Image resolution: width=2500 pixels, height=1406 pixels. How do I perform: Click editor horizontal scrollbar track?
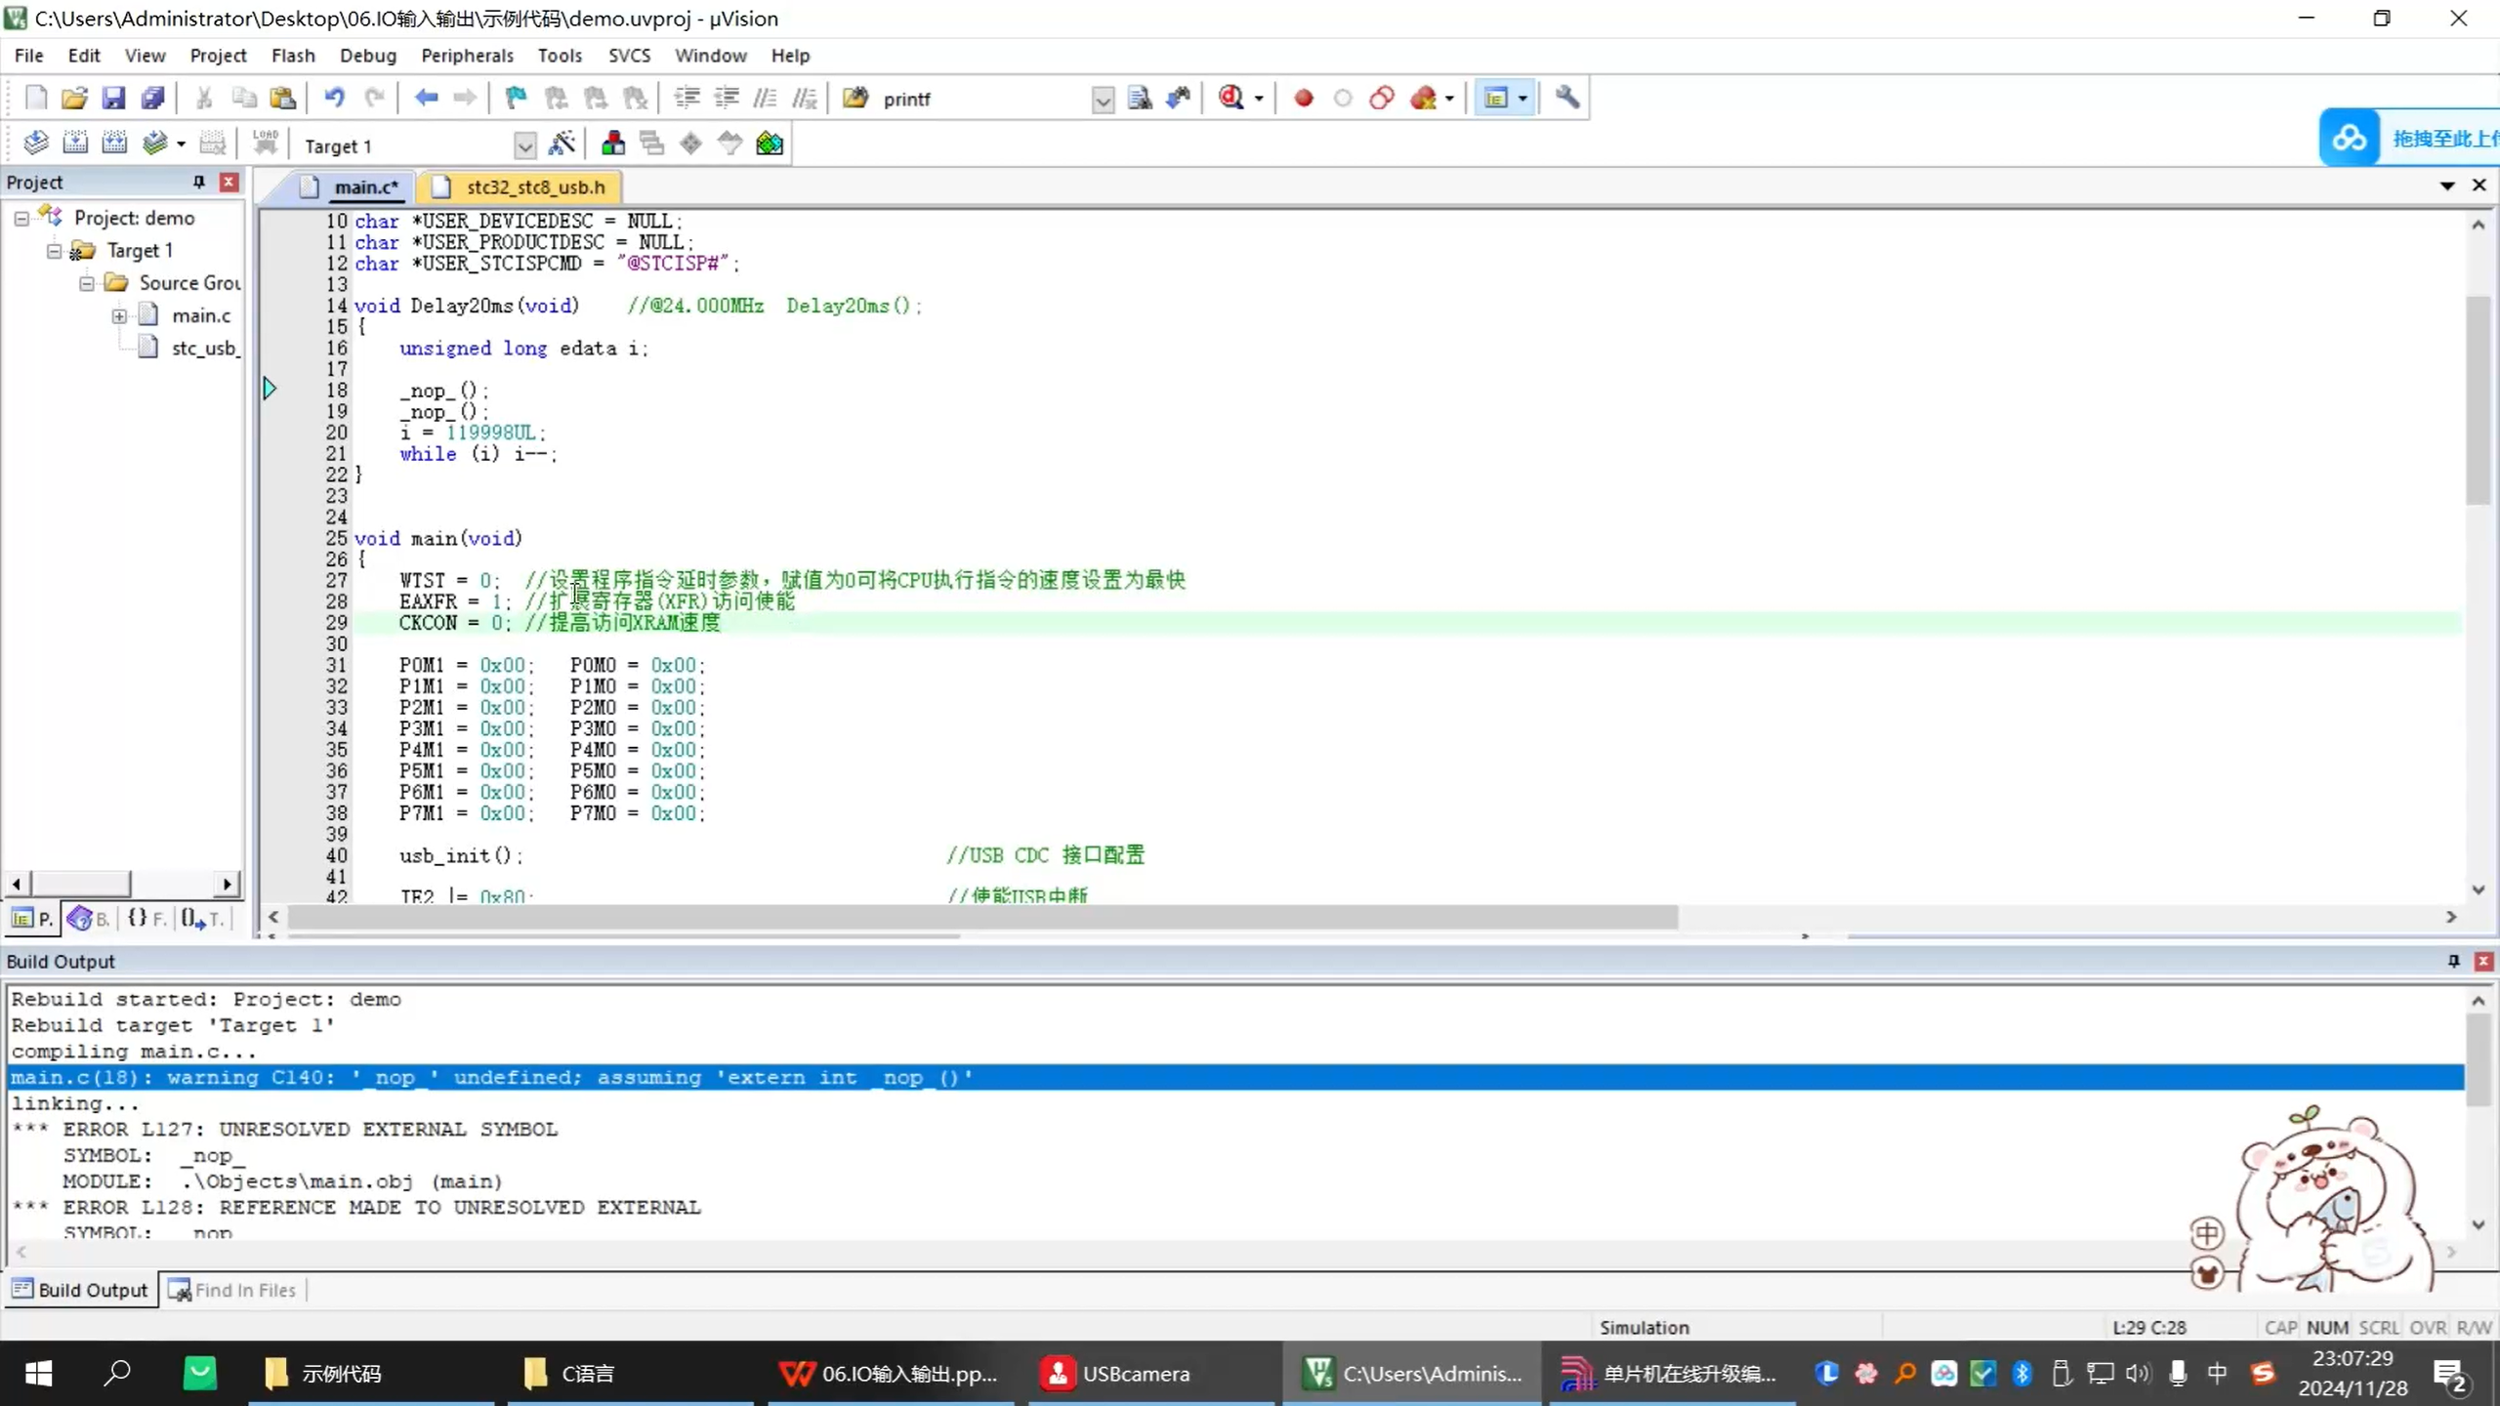click(x=2051, y=917)
